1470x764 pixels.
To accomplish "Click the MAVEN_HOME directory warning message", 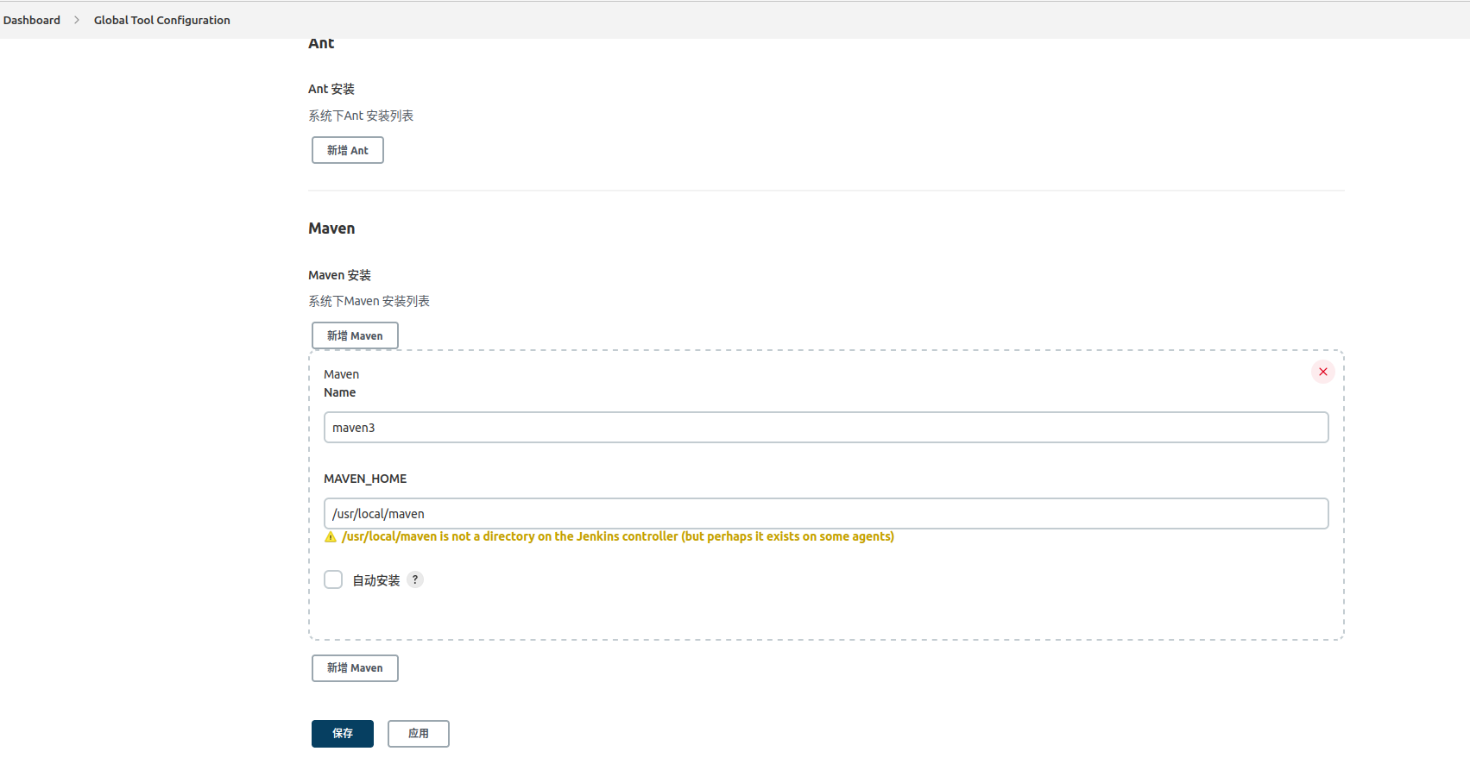I will pyautogui.click(x=618, y=536).
